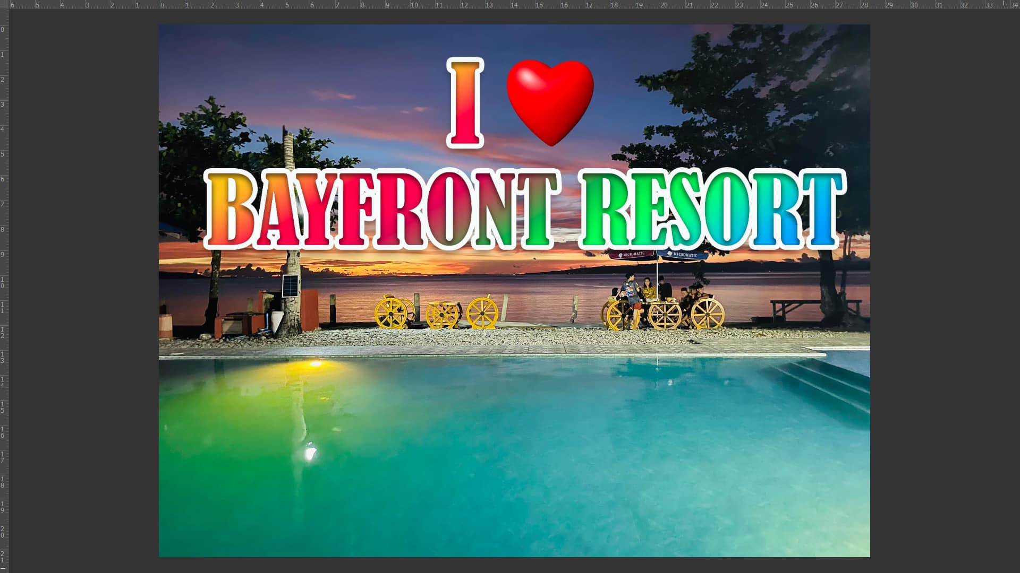Click the 10 mark on vertical ruler

pyautogui.click(x=3, y=282)
